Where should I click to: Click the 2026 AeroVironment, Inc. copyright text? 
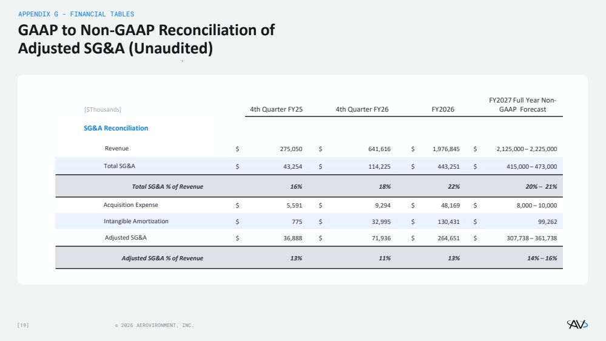[154, 325]
